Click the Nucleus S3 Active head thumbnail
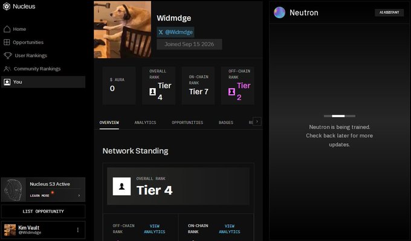411x241 pixels. [14, 190]
